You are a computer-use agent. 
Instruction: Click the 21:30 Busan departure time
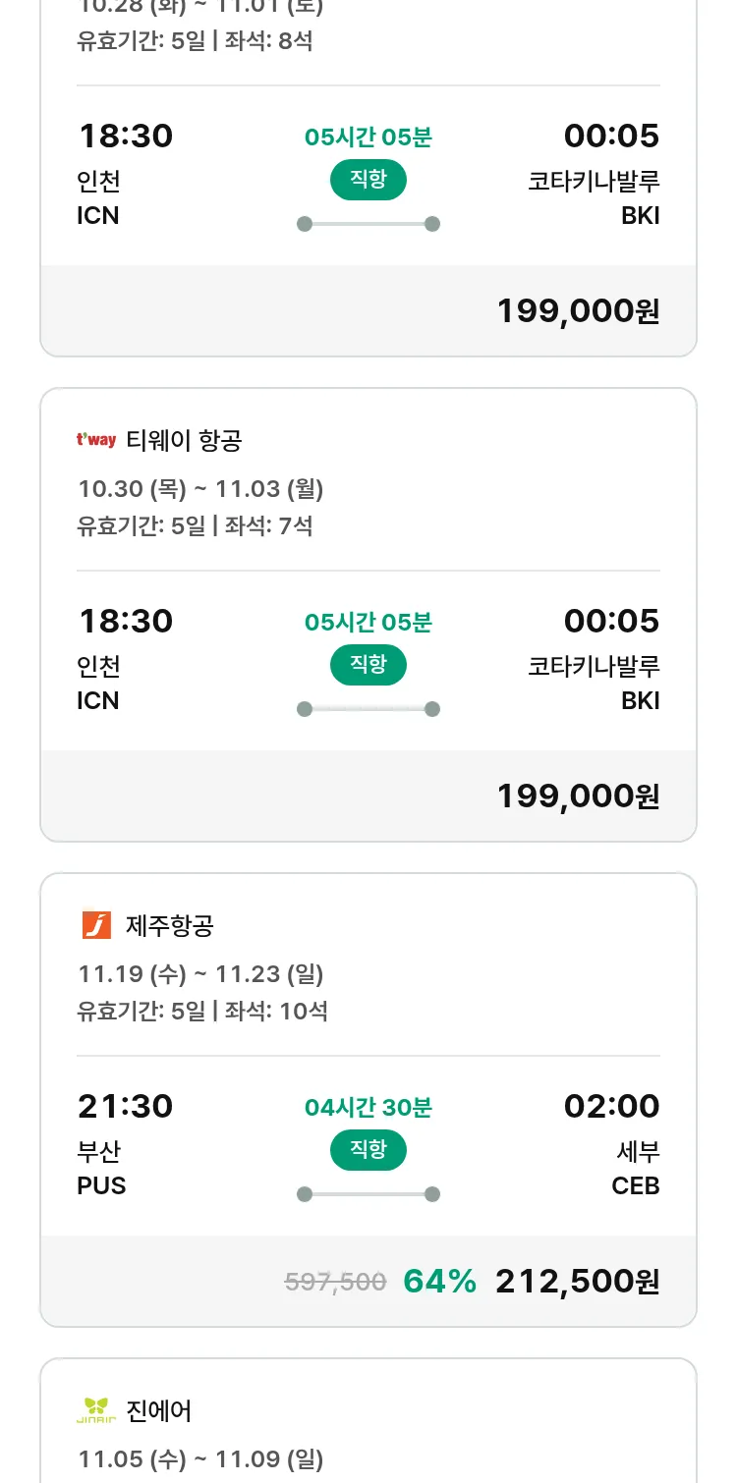(126, 1107)
